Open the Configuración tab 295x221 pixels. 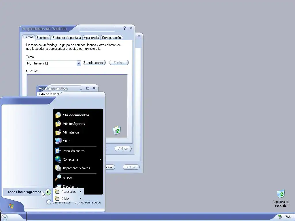[x=111, y=38]
